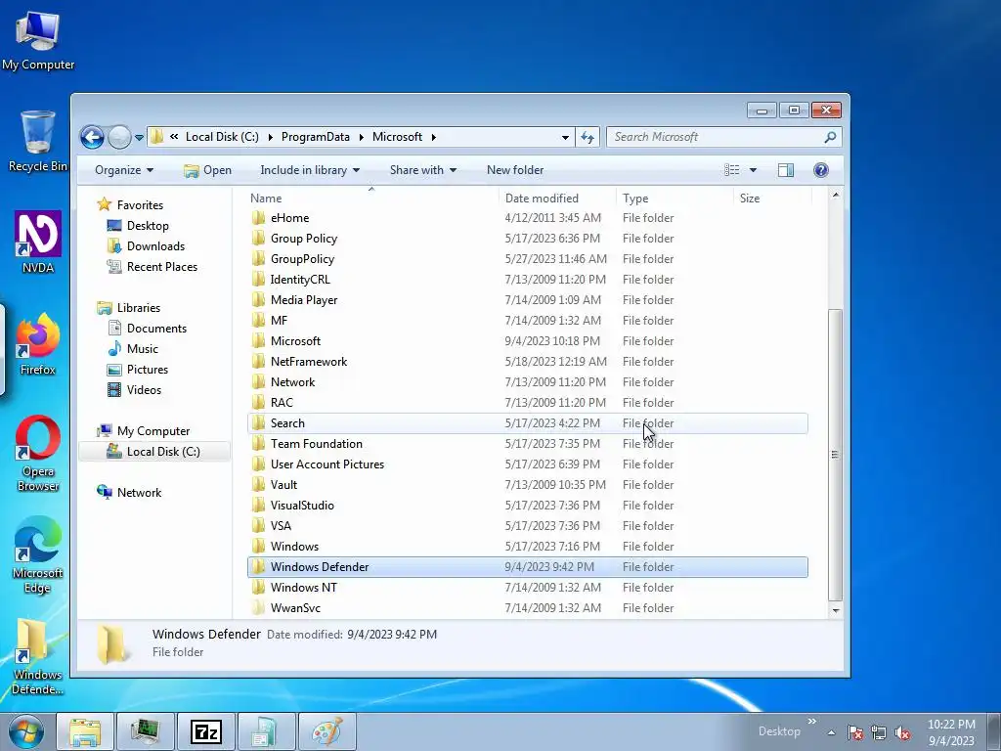
Task: Click the Back navigation arrow
Action: (92, 137)
